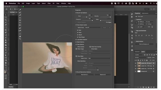Open the Select Face dropdown
Screen dimensions: 161x90
point(93,27)
